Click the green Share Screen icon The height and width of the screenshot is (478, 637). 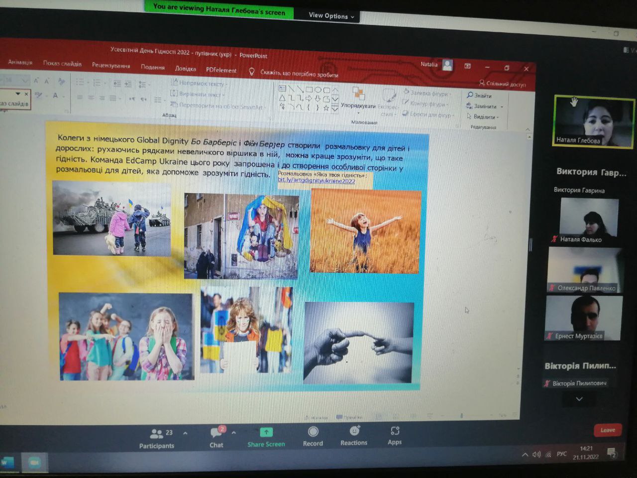click(266, 432)
